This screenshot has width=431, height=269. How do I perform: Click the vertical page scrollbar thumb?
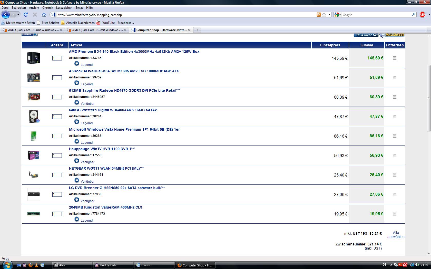(x=429, y=98)
